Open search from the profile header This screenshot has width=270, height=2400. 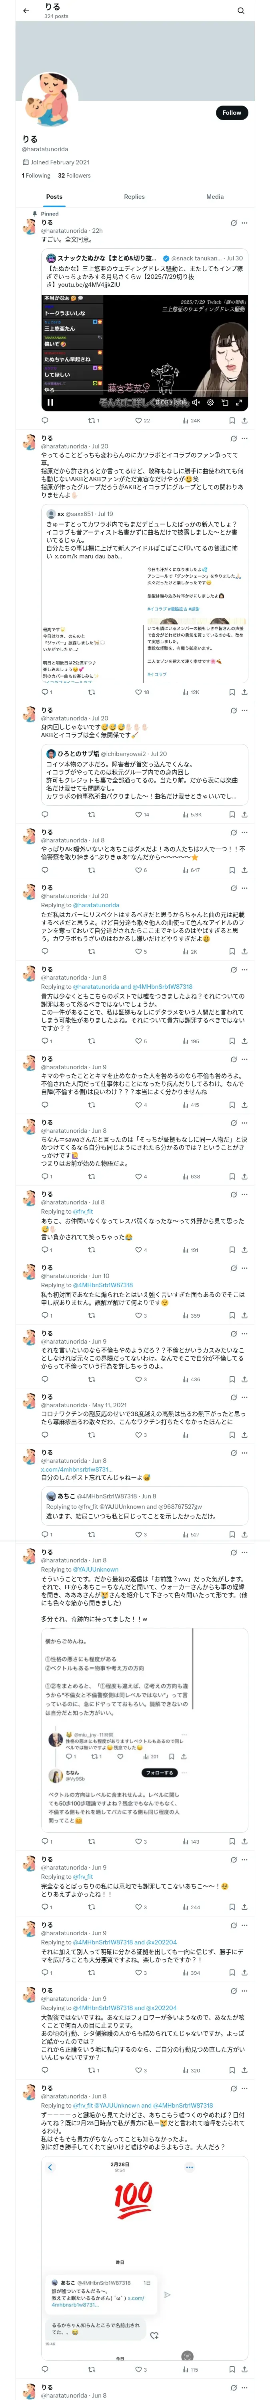click(x=240, y=11)
